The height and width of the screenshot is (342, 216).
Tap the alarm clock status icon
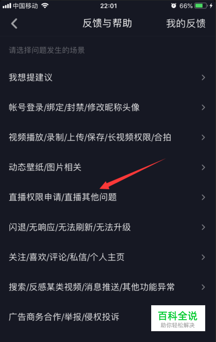174,6
